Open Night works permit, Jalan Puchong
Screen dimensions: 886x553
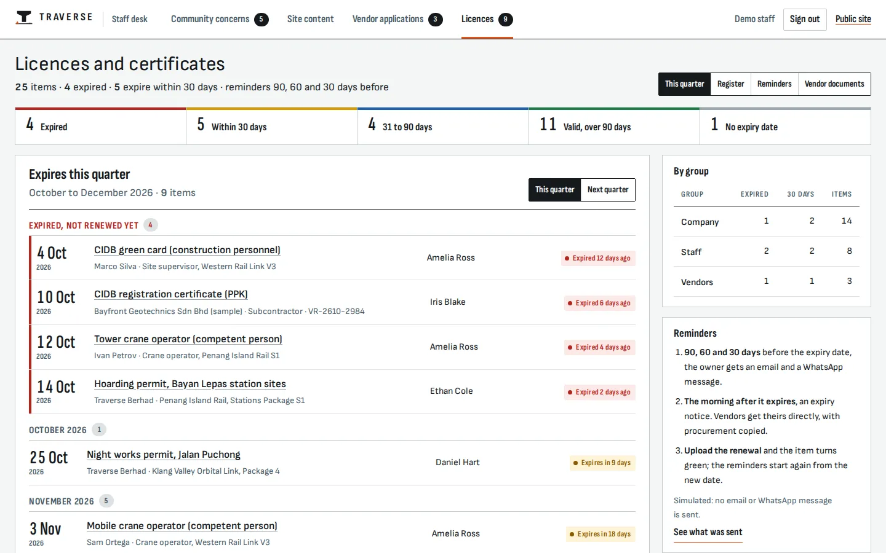164,455
